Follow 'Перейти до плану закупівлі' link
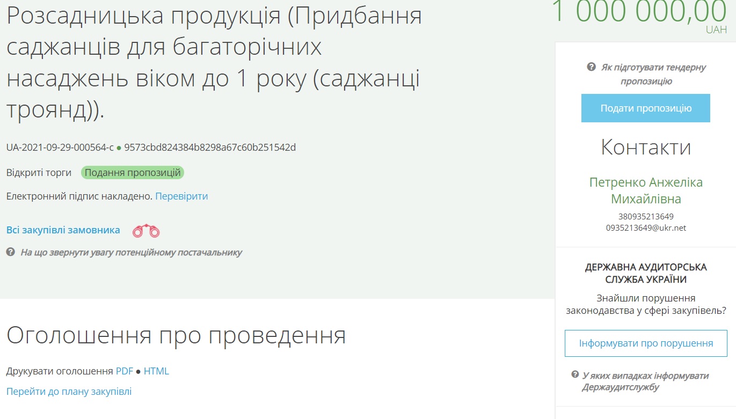This screenshot has height=419, width=736. pyautogui.click(x=69, y=392)
